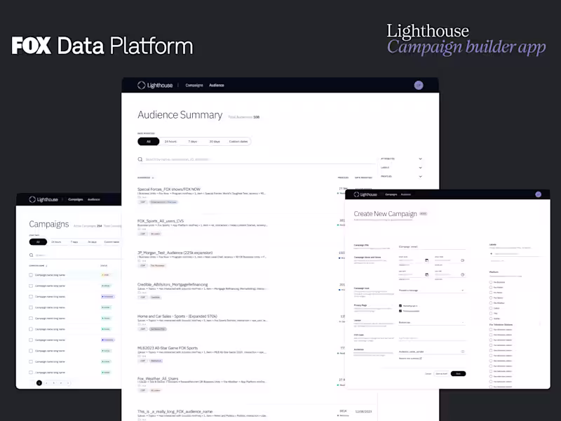Open This_is_a_really_long_FOX_audience_name row

175,412
